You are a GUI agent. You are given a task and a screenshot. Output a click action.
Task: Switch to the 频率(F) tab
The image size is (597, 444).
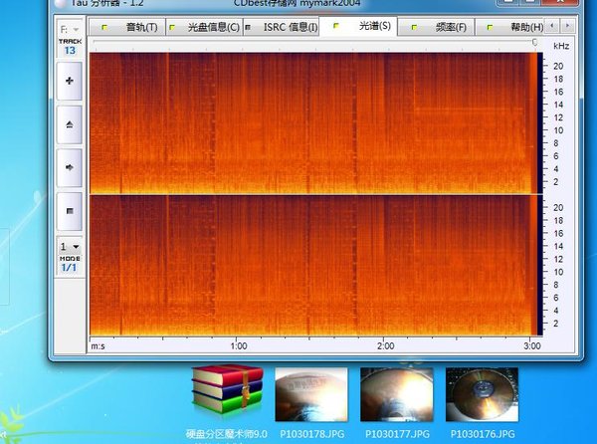point(437,27)
